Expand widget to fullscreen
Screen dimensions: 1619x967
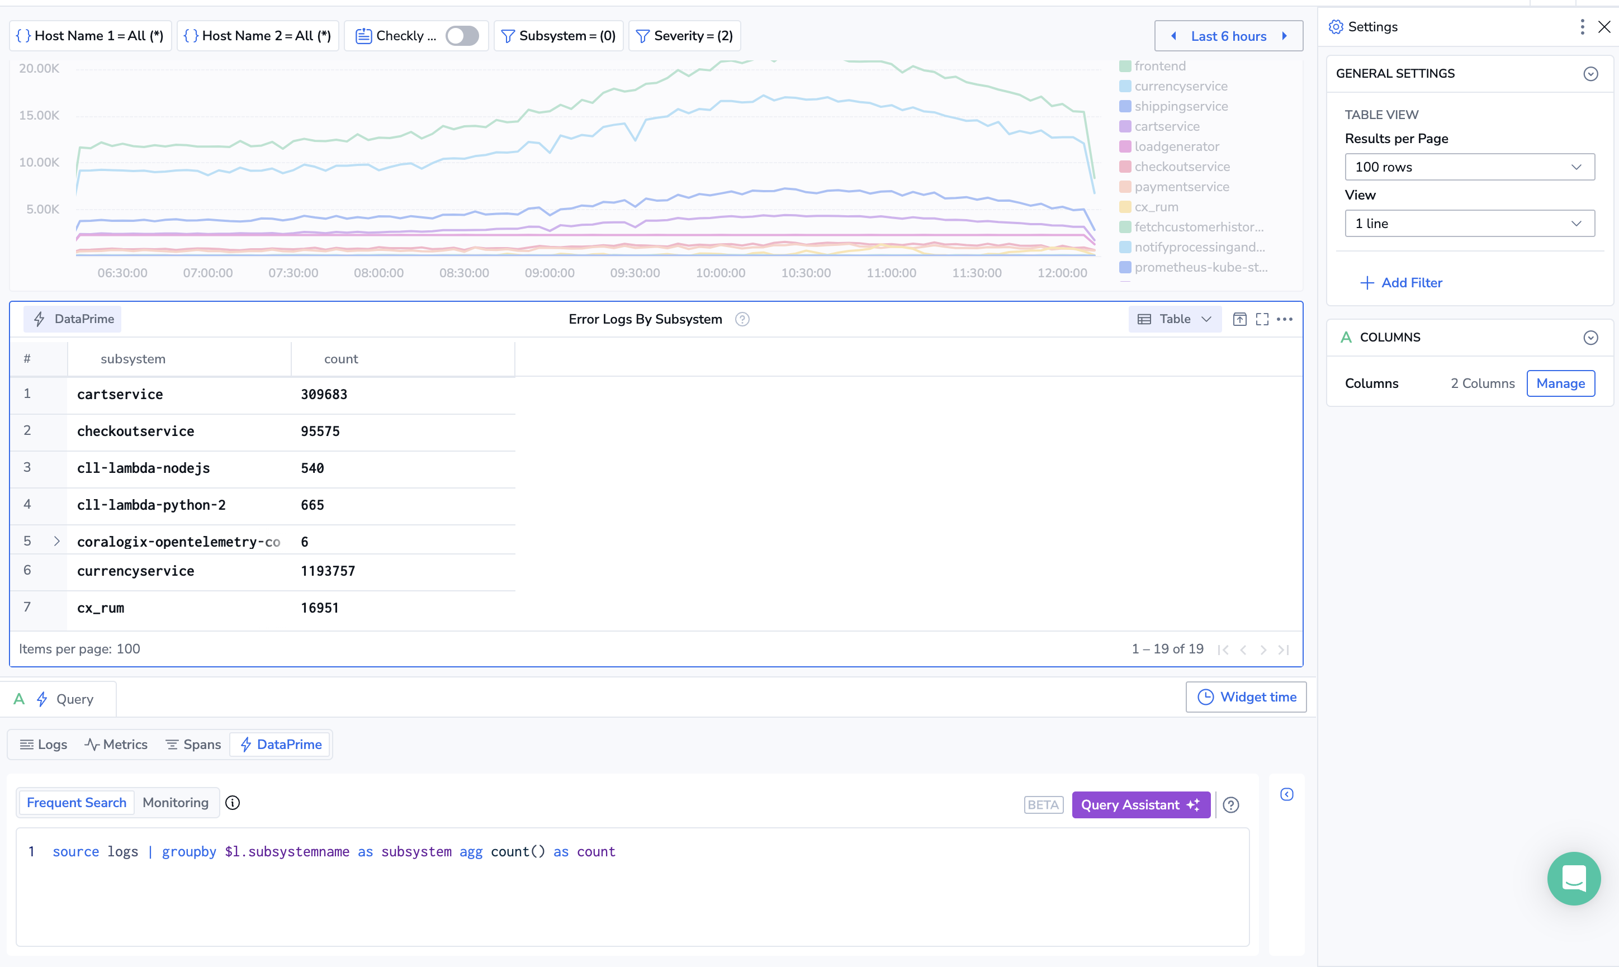click(1262, 319)
